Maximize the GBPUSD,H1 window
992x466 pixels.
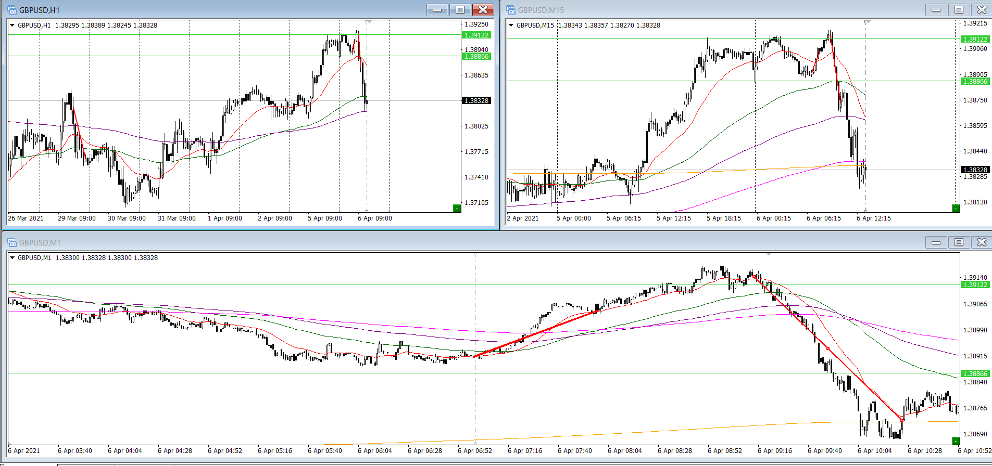coord(460,10)
